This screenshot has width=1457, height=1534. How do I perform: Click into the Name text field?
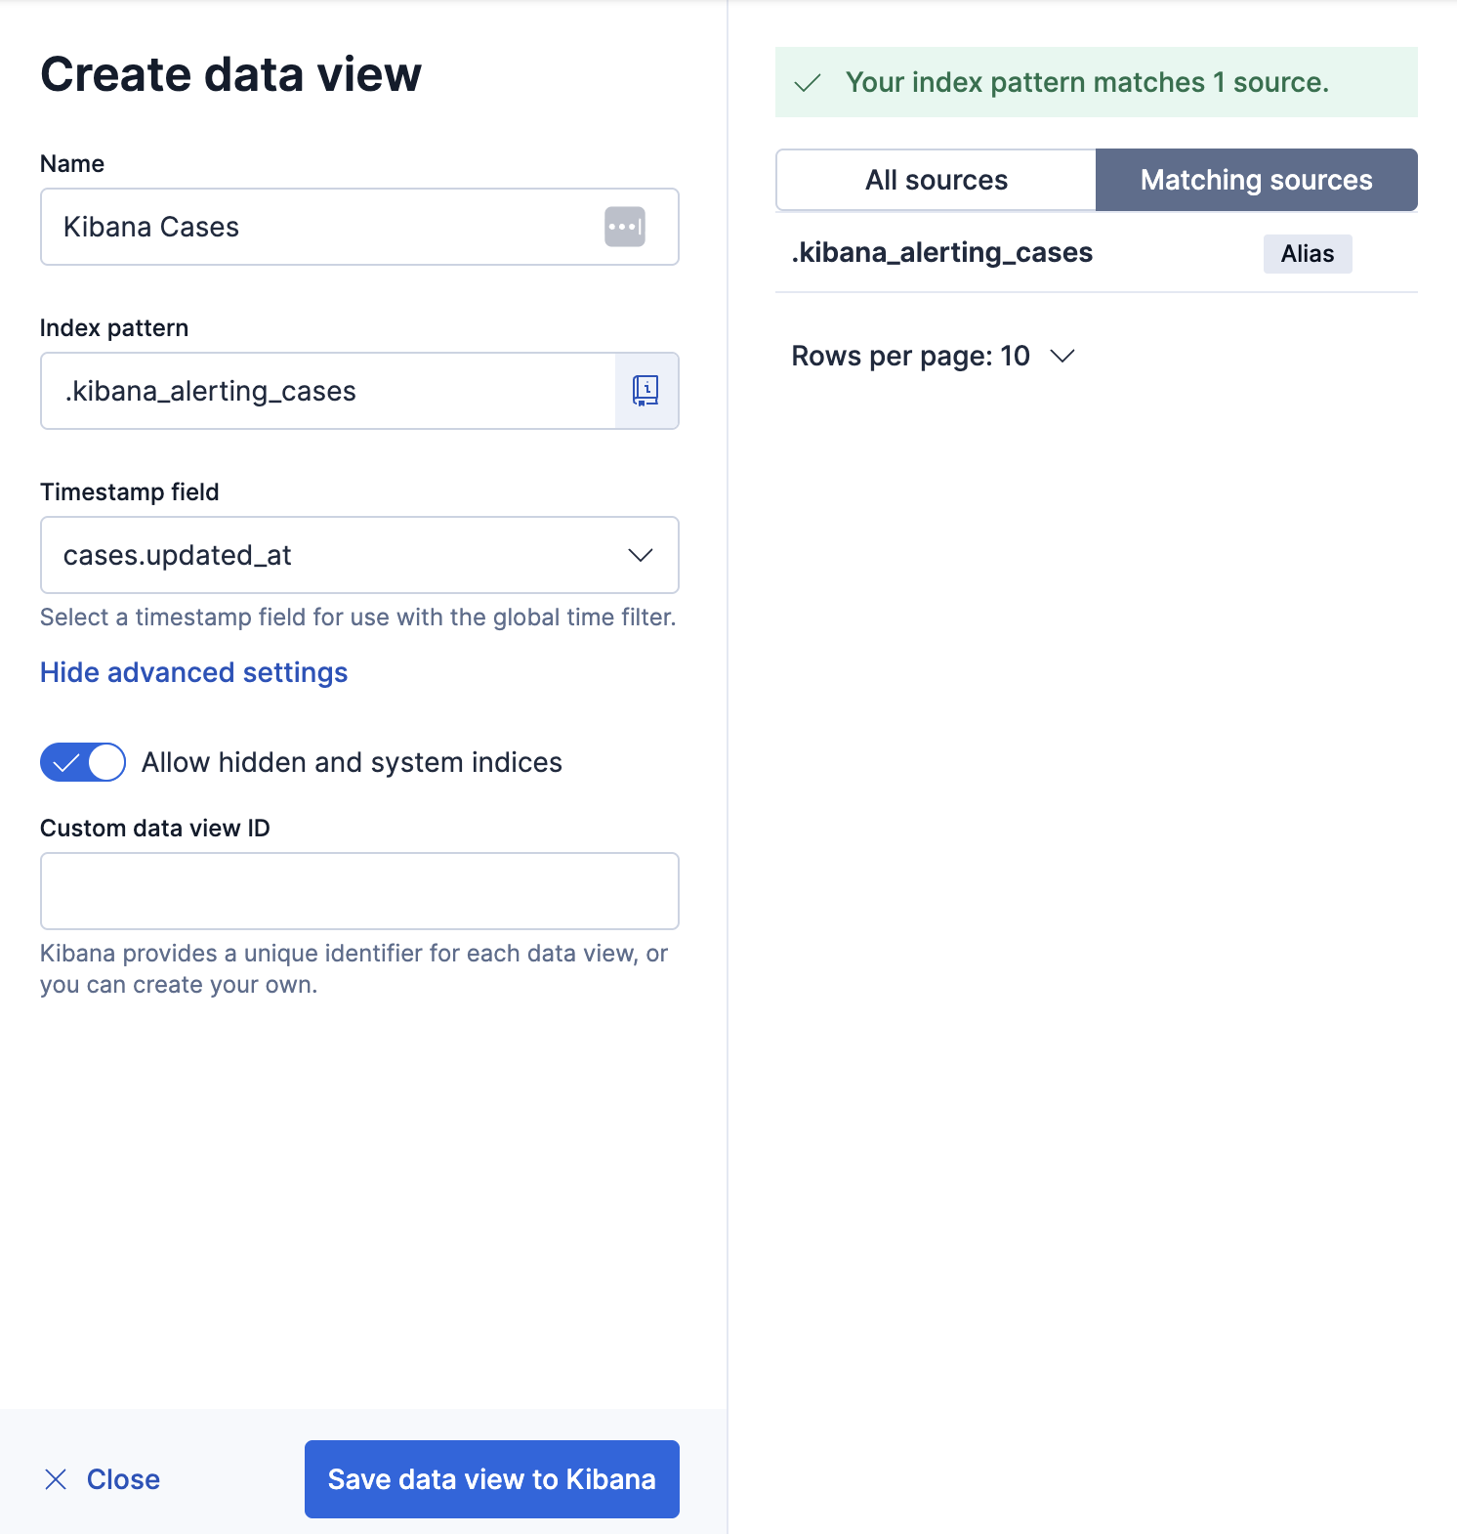click(x=322, y=227)
